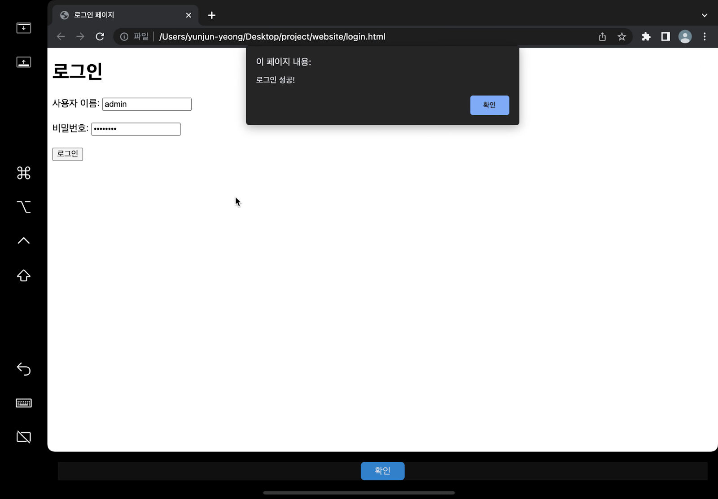Click the disconnect display icon

23,437
